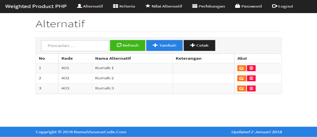The image size is (317, 137).
Task: Go to the Kriteria page
Action: [x=124, y=6]
